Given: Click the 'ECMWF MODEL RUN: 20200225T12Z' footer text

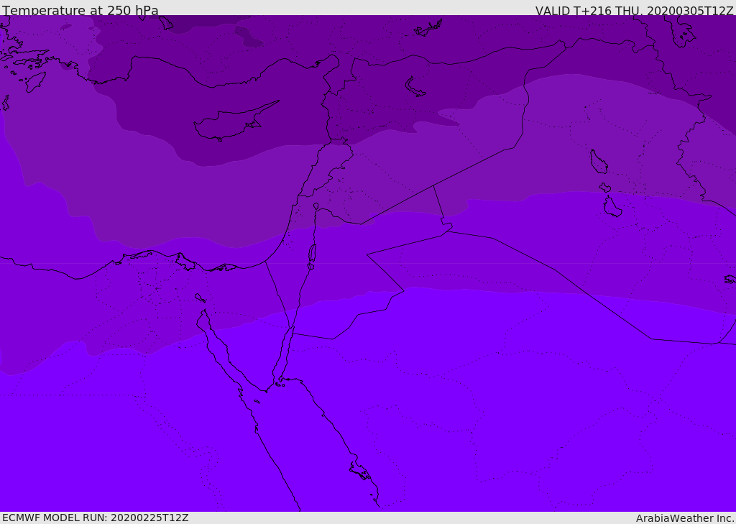Looking at the screenshot, I should point(96,518).
